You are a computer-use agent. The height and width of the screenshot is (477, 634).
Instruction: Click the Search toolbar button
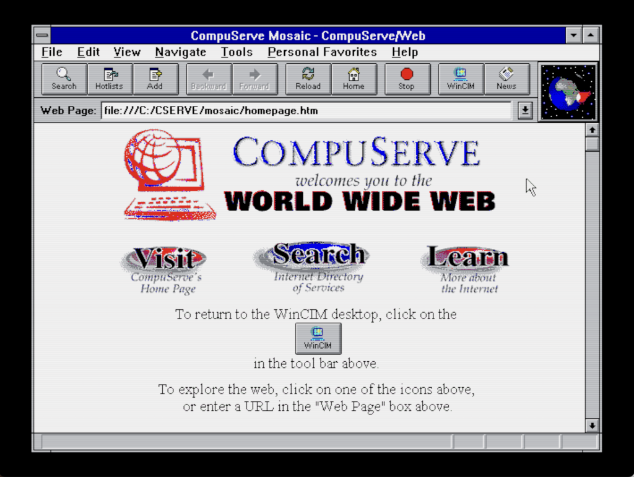coord(64,79)
